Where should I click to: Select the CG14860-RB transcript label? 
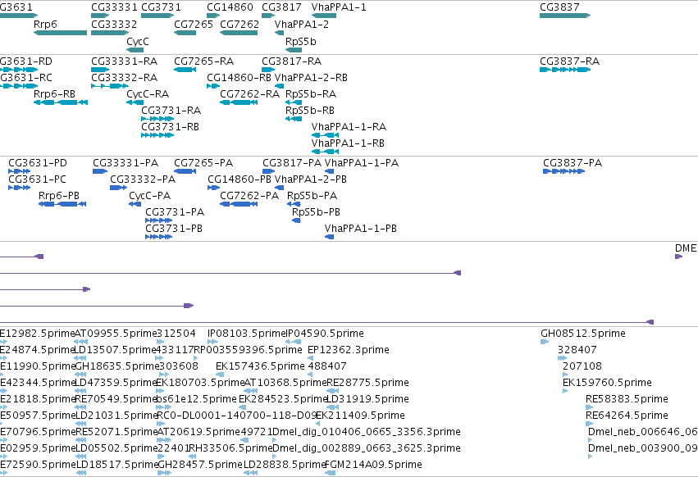(239, 77)
